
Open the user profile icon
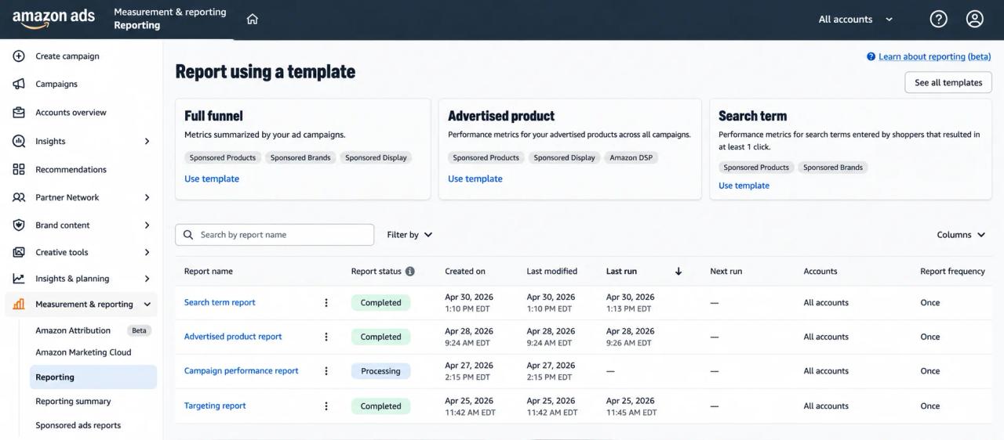(975, 20)
